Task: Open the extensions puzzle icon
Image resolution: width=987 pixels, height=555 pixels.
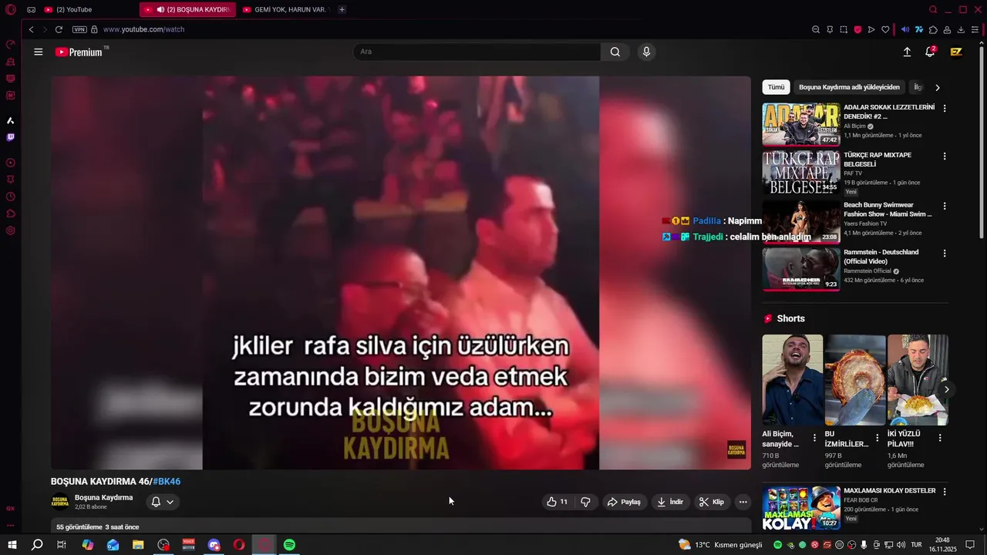Action: pyautogui.click(x=933, y=29)
